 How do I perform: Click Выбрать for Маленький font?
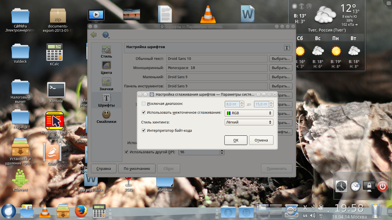coord(281,77)
